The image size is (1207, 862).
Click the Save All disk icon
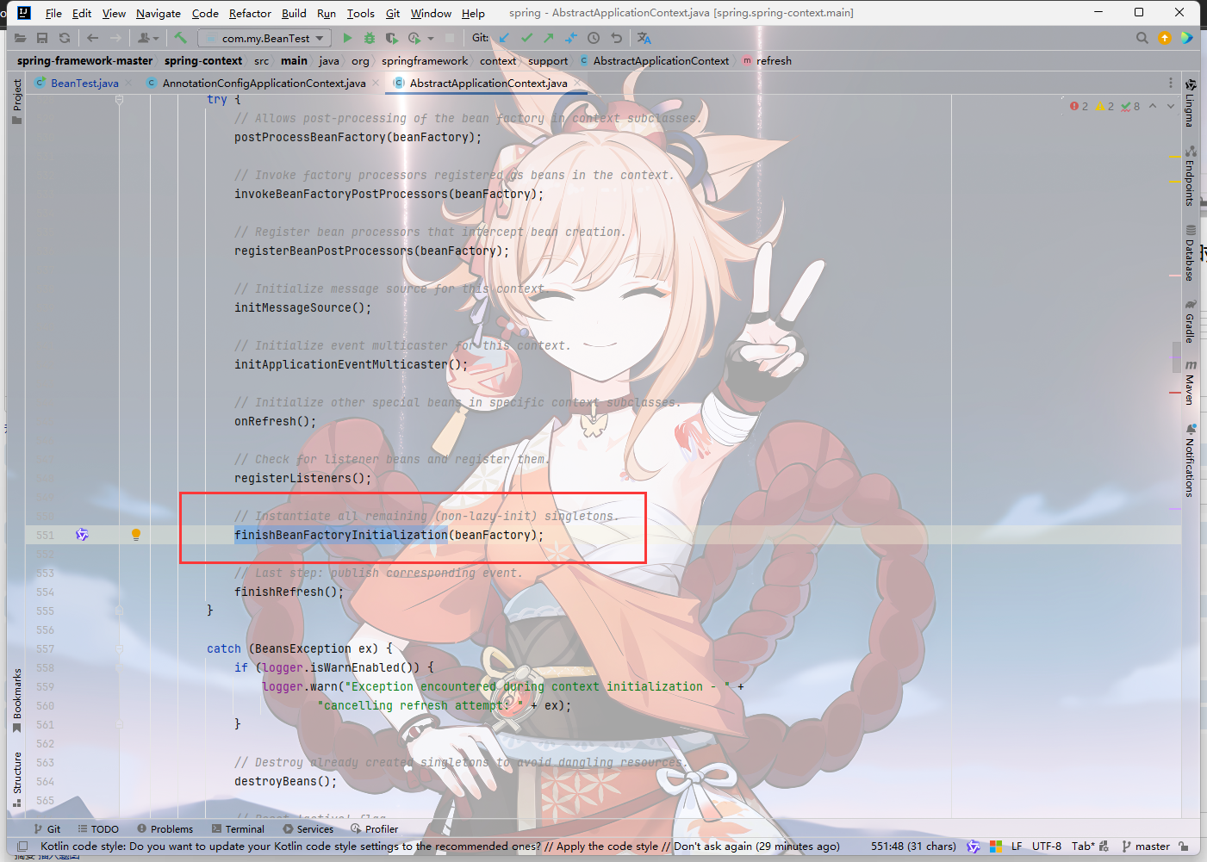42,38
